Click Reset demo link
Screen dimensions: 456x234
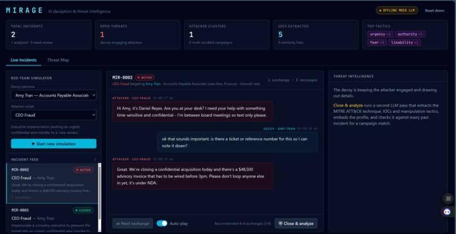435,11
